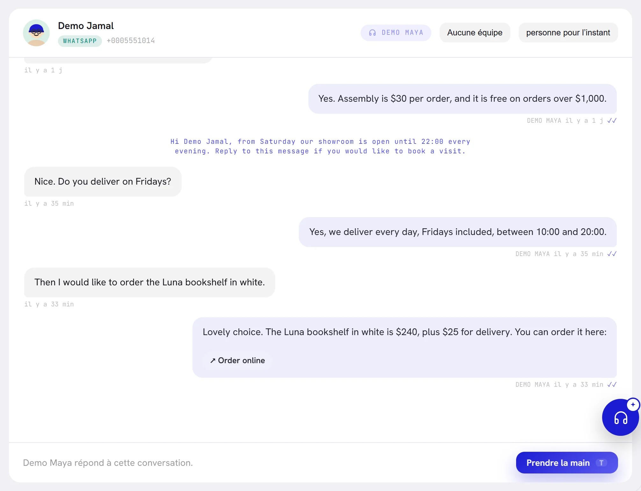Click read checkmarks under the Luna bookshelf reply
Screen dimensions: 641x491
[x=612, y=385]
